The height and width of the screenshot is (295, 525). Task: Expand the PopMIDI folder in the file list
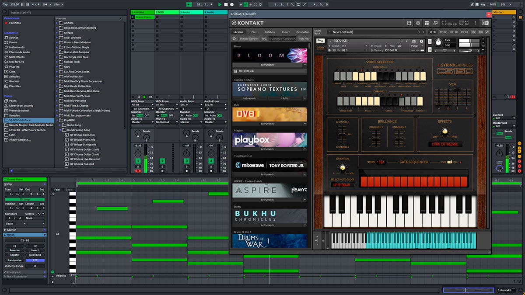[x=57, y=119]
